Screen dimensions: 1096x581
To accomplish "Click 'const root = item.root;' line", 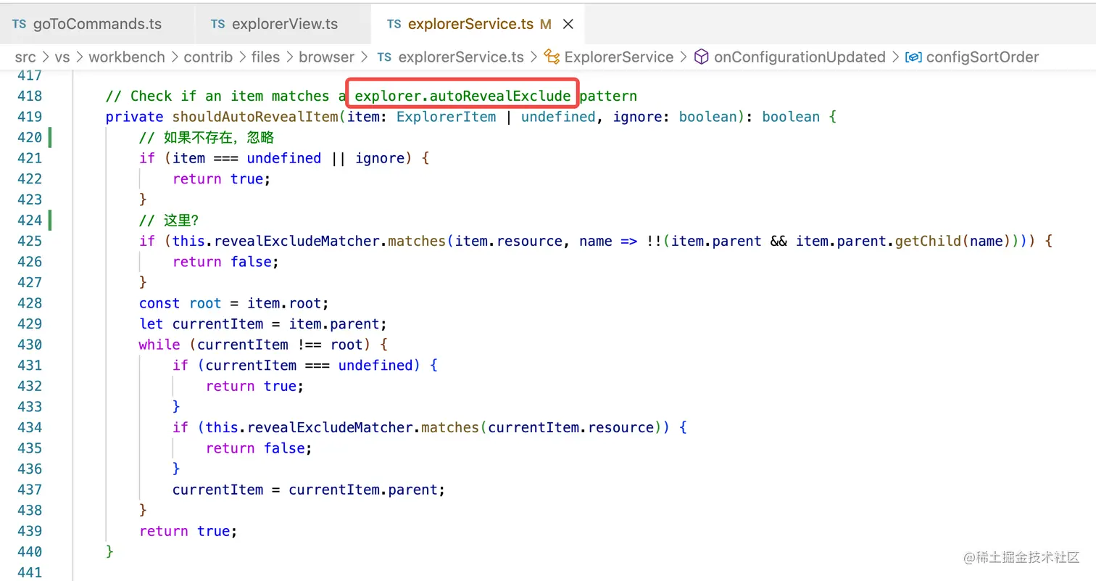I will pyautogui.click(x=234, y=303).
